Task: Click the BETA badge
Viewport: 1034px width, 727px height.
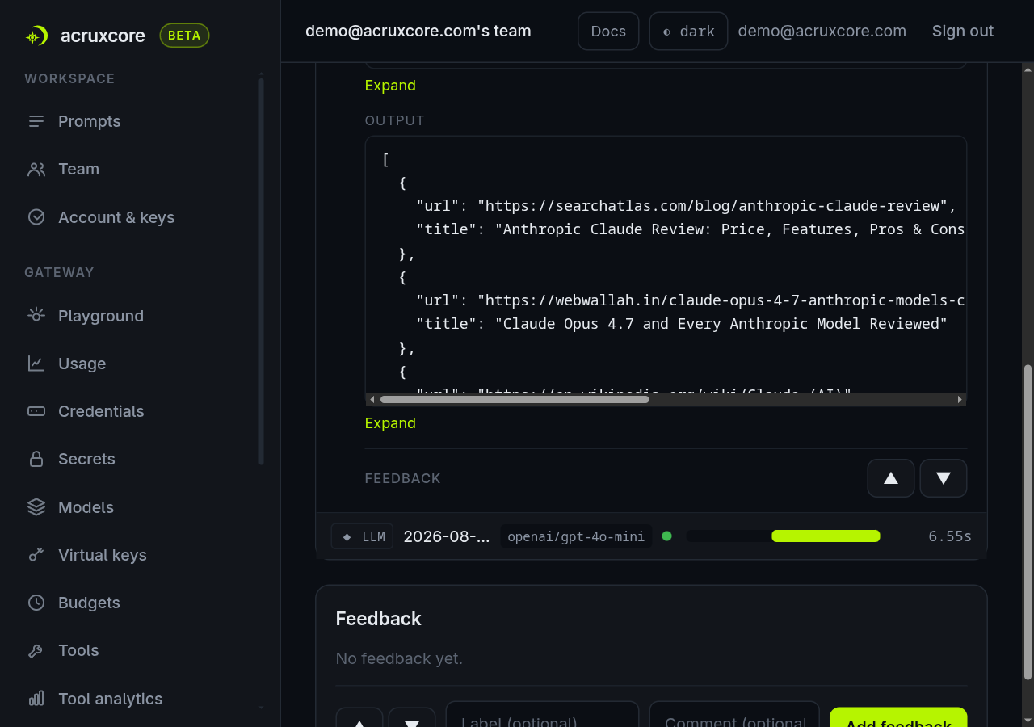Action: click(184, 36)
